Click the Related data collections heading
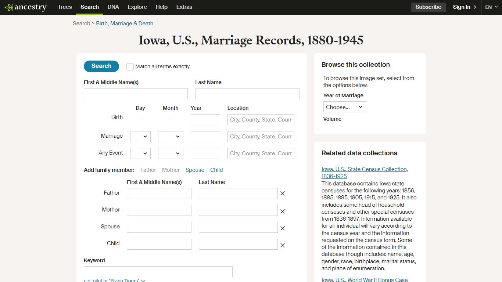The image size is (502, 282). click(359, 153)
